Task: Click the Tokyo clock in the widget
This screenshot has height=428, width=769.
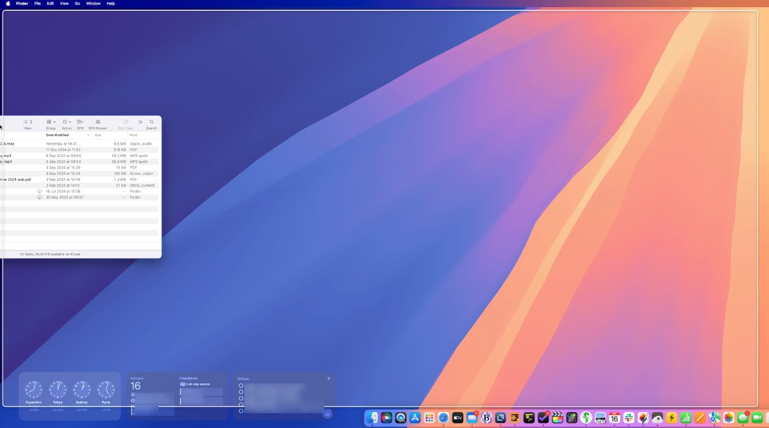Action: 58,390
